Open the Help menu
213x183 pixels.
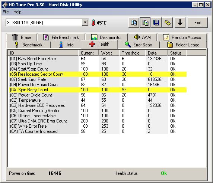pos(18,12)
